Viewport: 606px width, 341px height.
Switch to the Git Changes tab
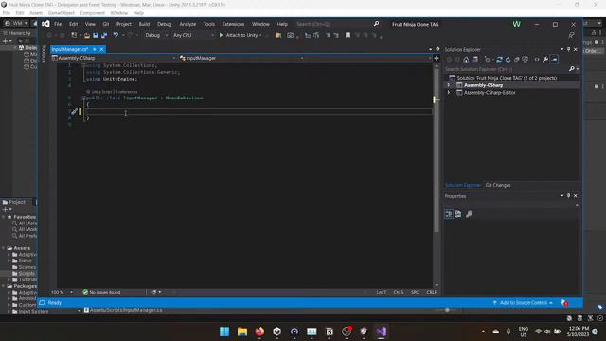tap(498, 185)
